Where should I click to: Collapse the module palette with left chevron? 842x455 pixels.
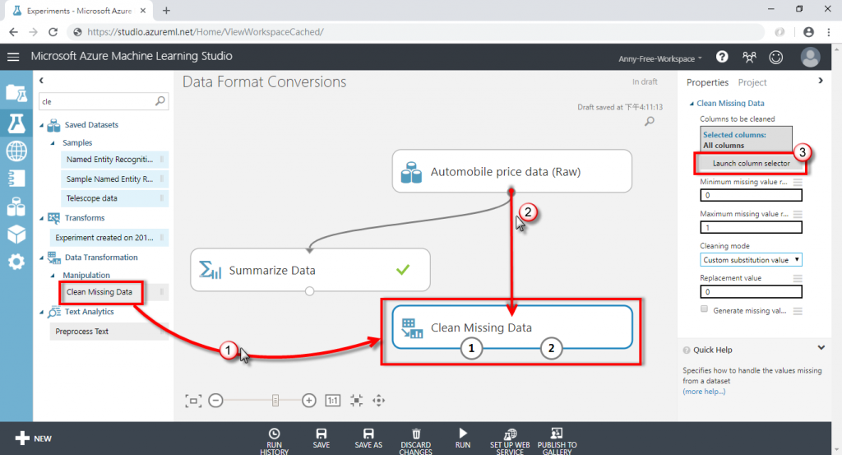(x=41, y=81)
